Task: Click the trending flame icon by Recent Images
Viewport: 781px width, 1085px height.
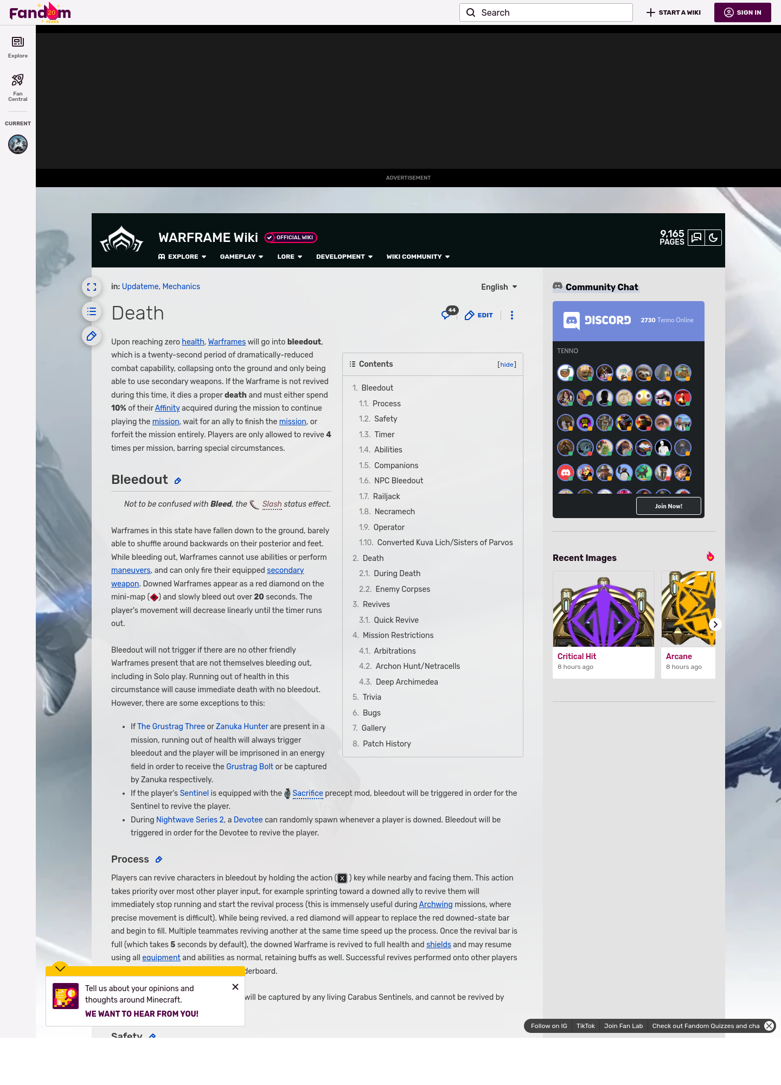Action: [x=710, y=557]
